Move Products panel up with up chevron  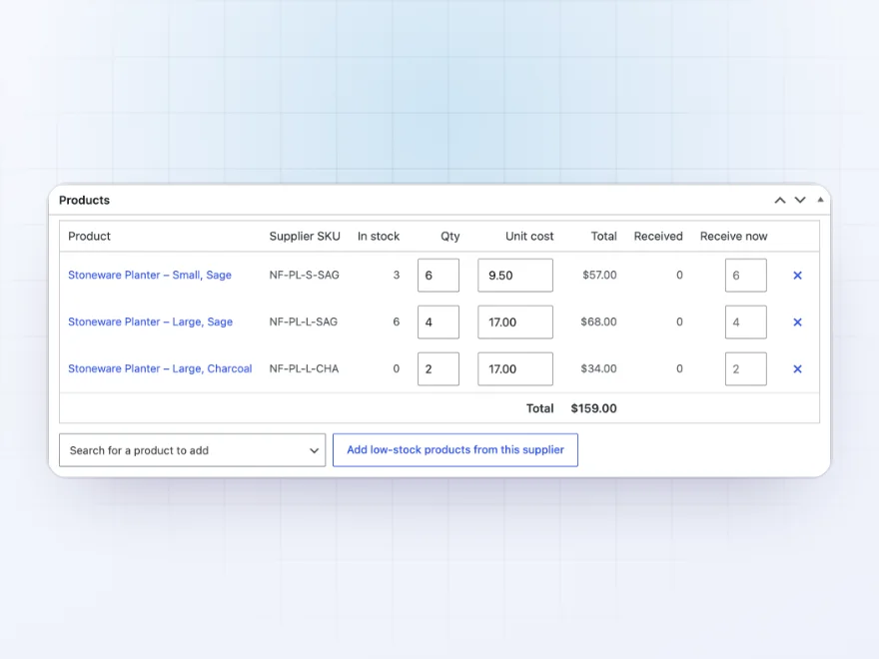(x=780, y=200)
